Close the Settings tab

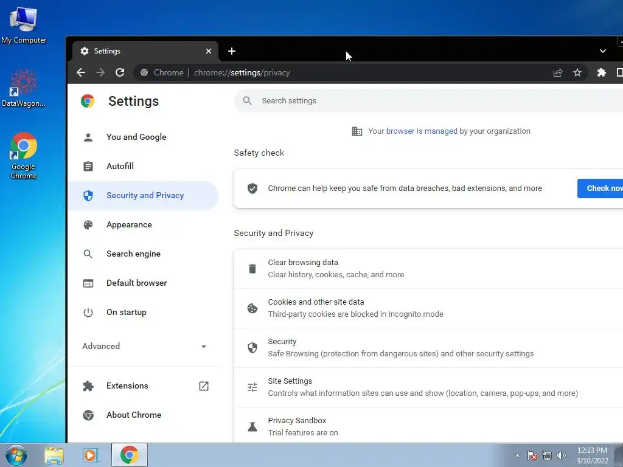coord(209,51)
